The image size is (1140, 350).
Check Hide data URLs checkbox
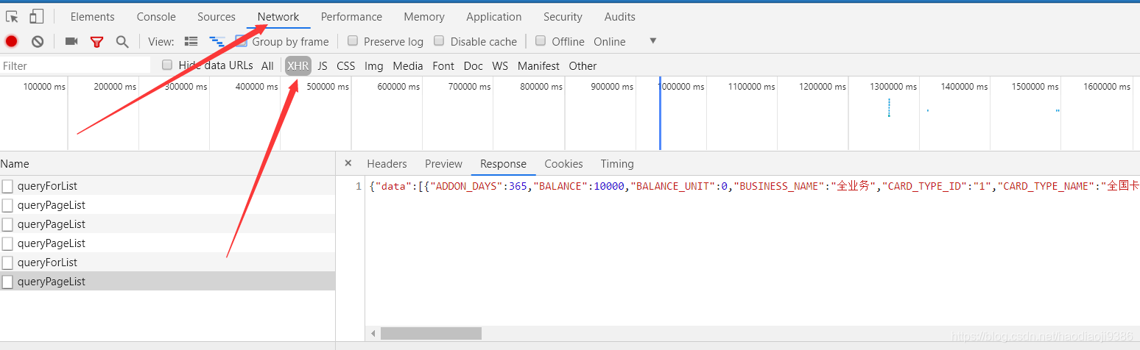click(167, 65)
